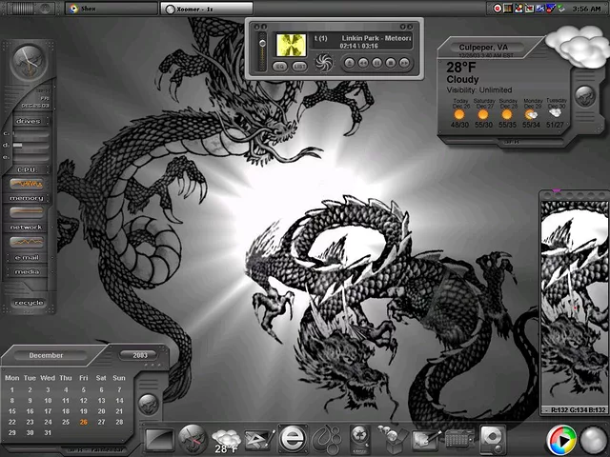Viewport: 610px width, 457px height.
Task: Click the d: drive usage bar
Action: click(x=31, y=146)
